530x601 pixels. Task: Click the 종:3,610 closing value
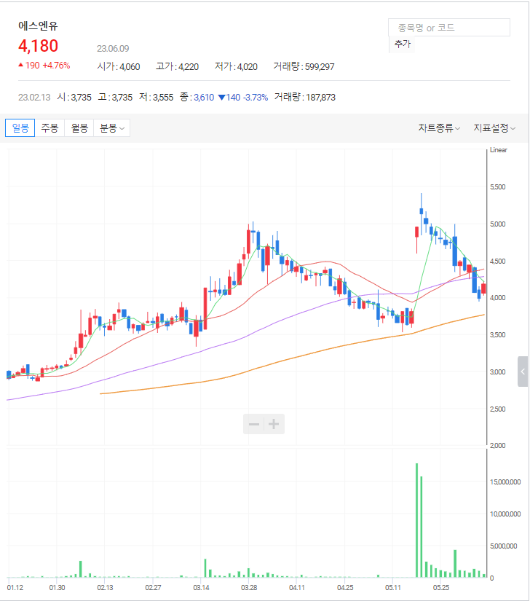pos(197,98)
